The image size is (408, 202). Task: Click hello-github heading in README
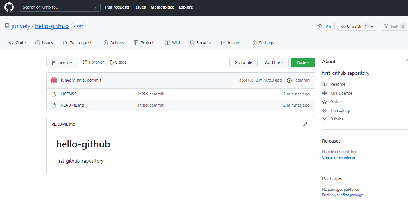83,144
